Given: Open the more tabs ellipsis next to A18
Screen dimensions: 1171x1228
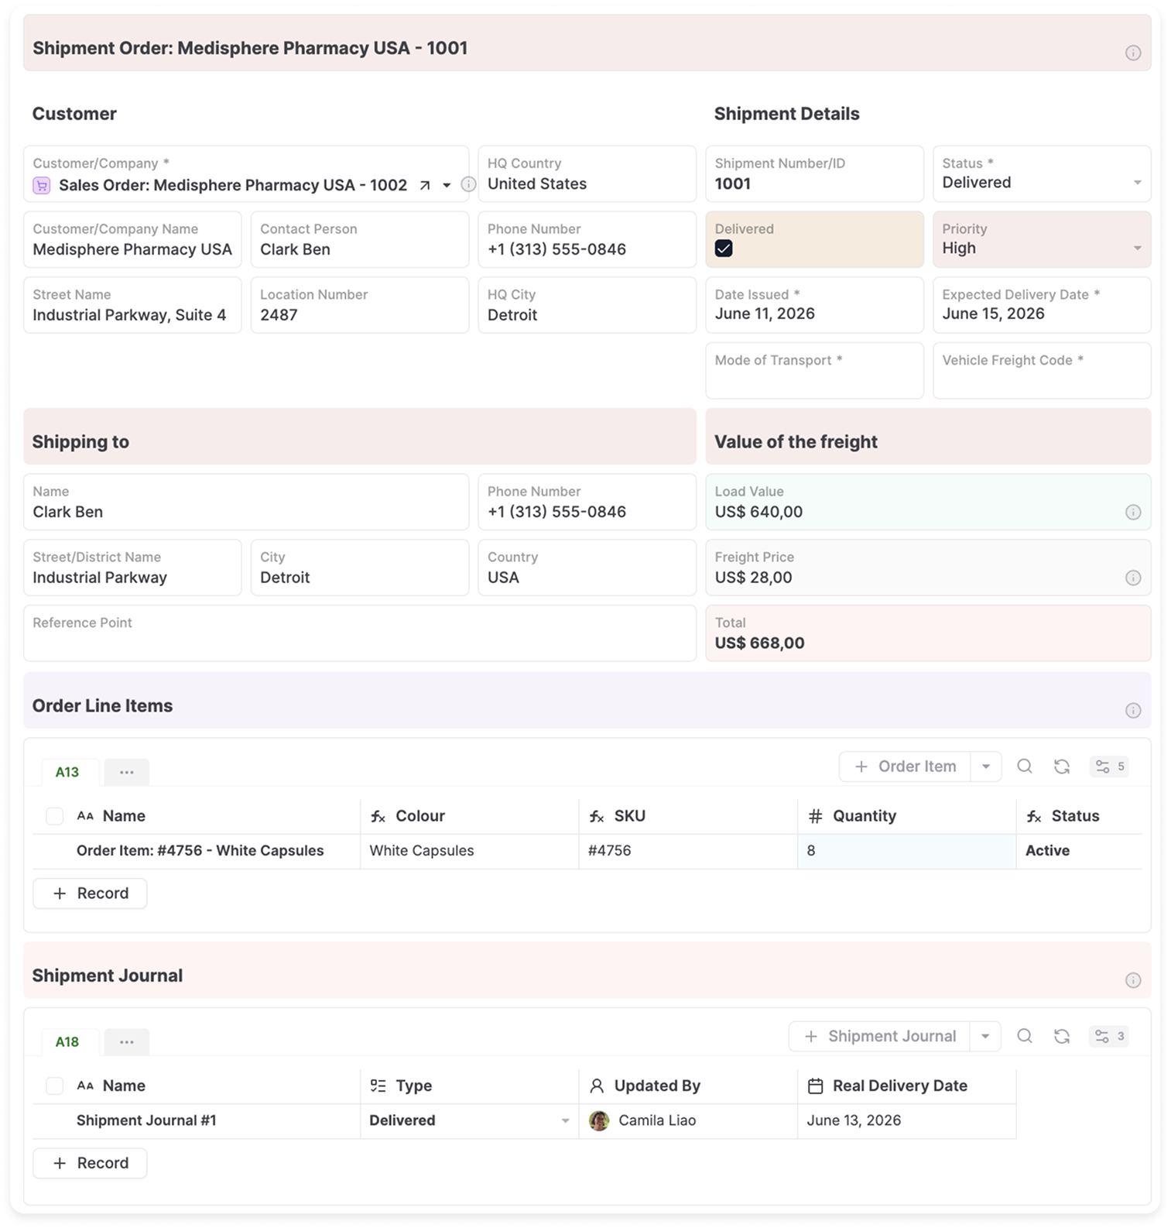Looking at the screenshot, I should click(x=127, y=1041).
